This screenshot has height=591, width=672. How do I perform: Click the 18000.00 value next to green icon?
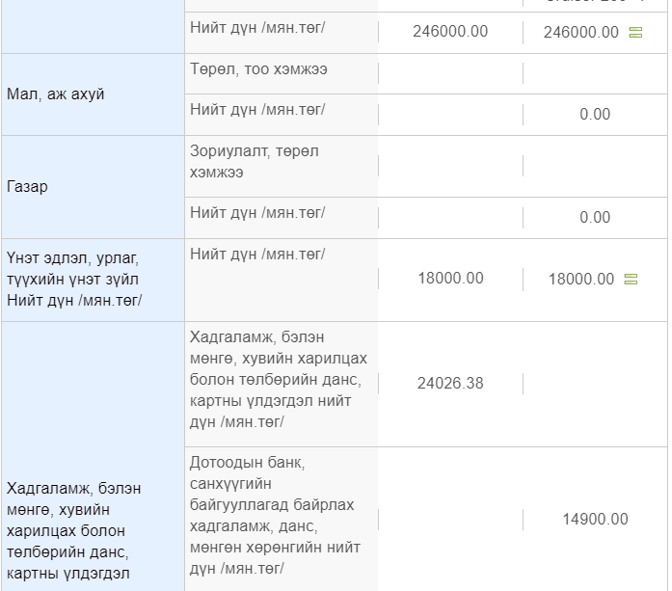click(581, 280)
